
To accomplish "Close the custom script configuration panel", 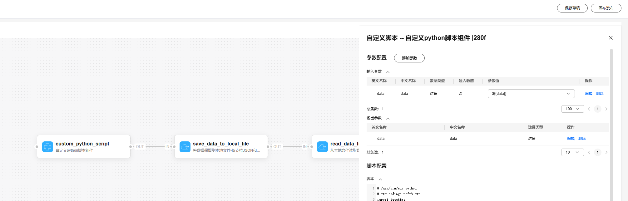I will [611, 38].
